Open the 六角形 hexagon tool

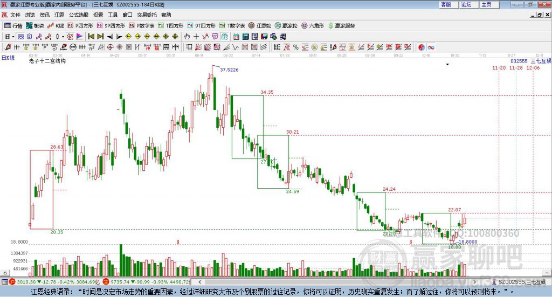[313, 26]
